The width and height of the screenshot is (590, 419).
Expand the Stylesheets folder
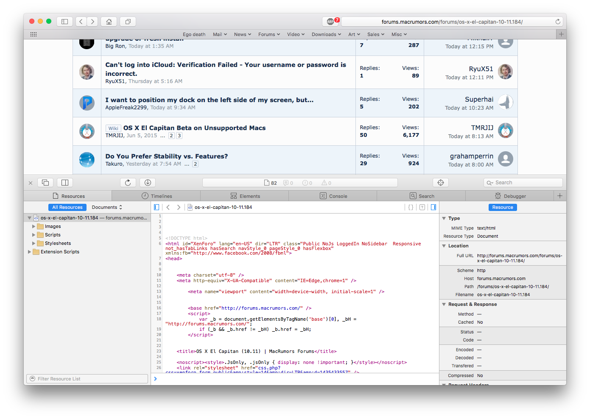[x=34, y=243]
